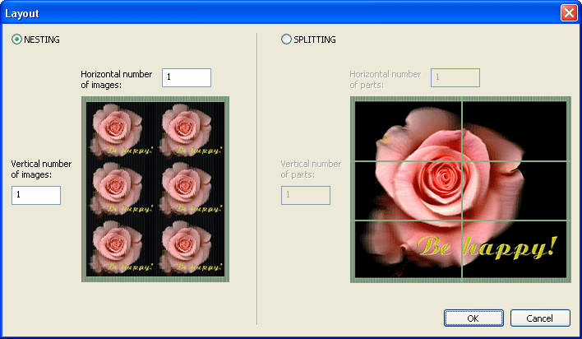Click the Horizontal number of parts field
Image resolution: width=582 pixels, height=339 pixels.
(455, 77)
